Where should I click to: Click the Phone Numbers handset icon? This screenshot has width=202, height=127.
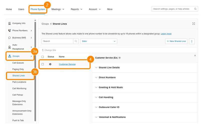pos(10,31)
